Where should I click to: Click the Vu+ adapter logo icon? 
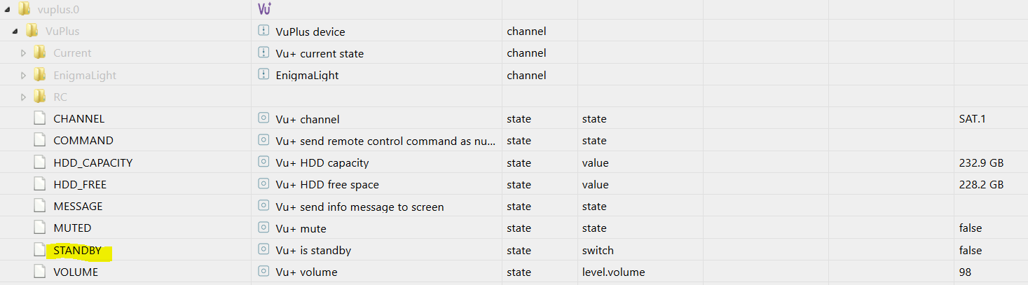(x=264, y=8)
